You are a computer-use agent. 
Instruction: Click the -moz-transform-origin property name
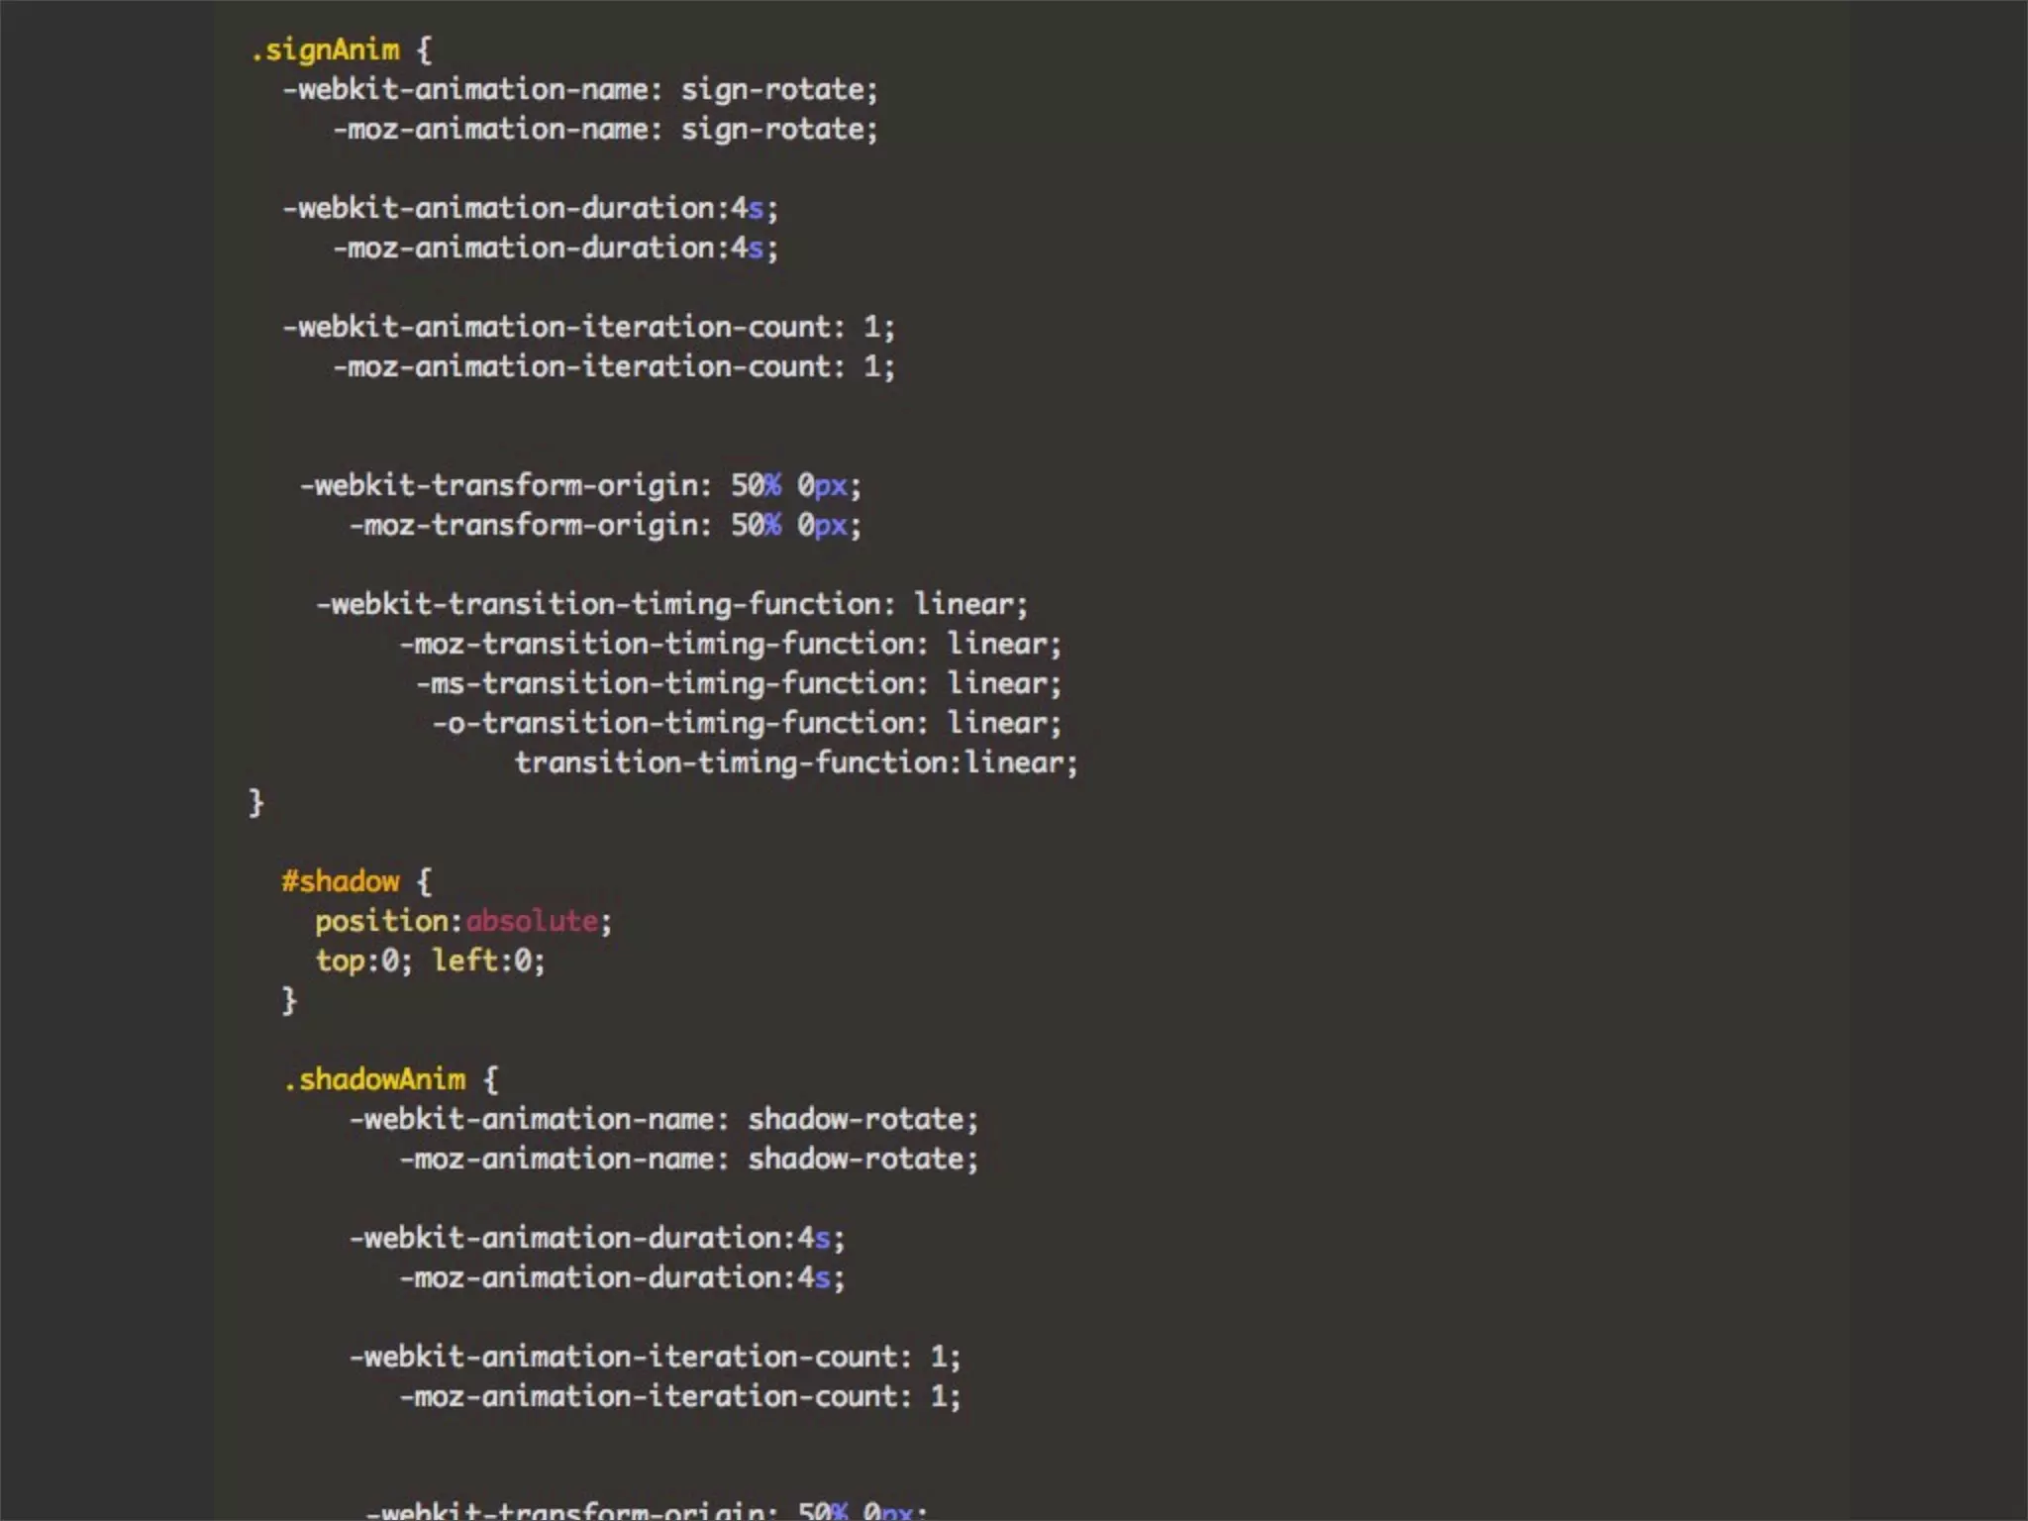(528, 525)
